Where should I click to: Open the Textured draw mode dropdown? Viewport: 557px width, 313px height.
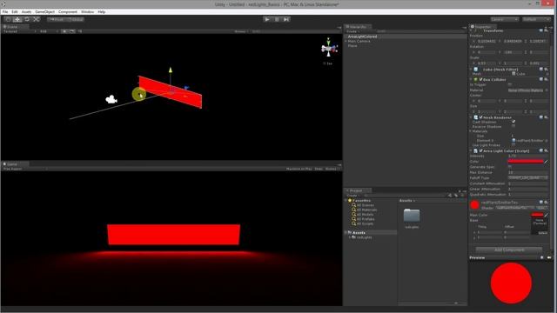pos(19,31)
